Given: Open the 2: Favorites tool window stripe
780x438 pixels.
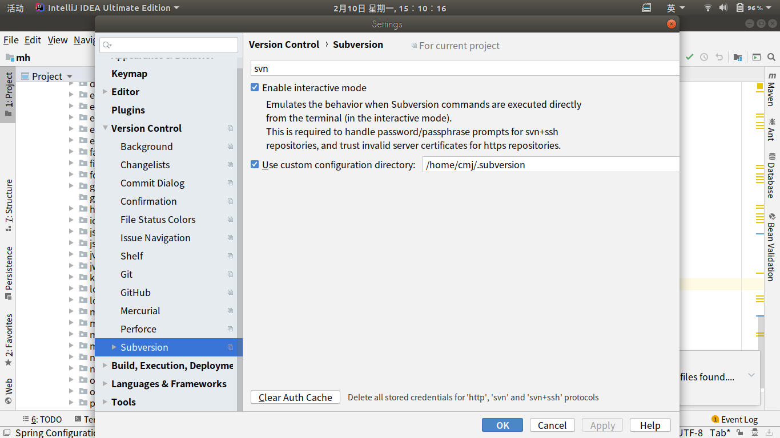Looking at the screenshot, I should tap(8, 340).
